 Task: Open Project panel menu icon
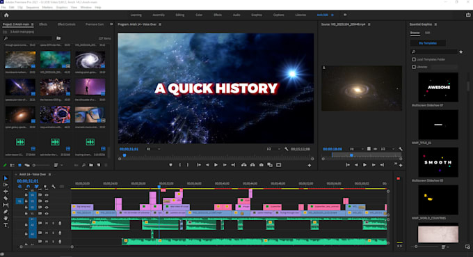(x=32, y=24)
